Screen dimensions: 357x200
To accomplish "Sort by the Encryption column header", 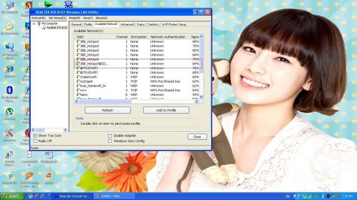I will click(x=139, y=37).
